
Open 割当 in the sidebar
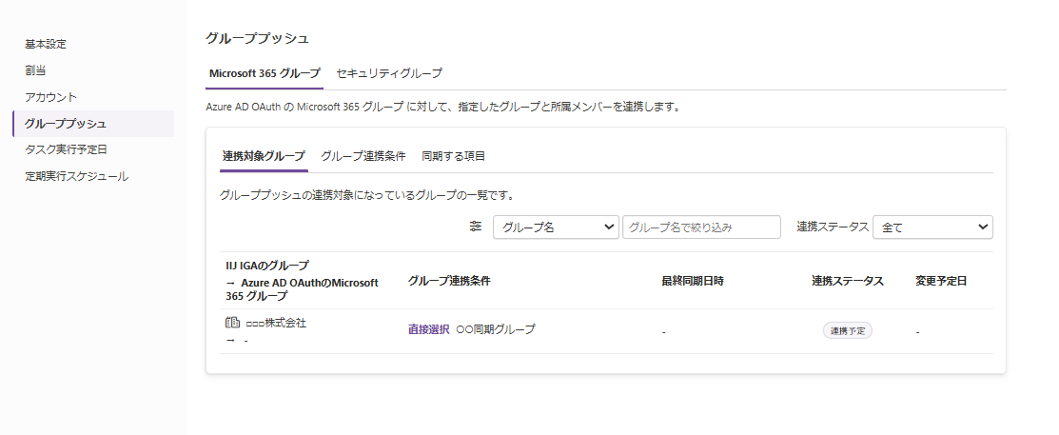[35, 70]
